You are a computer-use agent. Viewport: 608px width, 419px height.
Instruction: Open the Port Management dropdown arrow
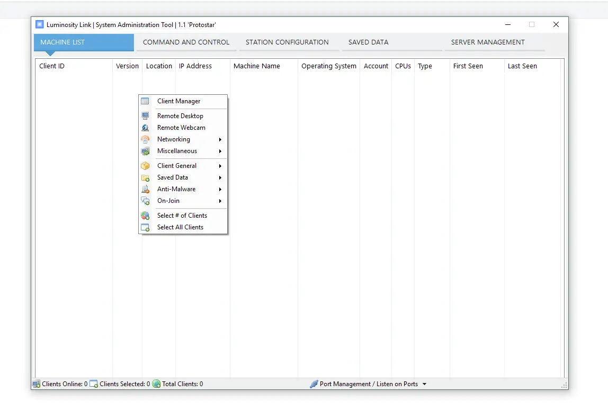pyautogui.click(x=425, y=384)
